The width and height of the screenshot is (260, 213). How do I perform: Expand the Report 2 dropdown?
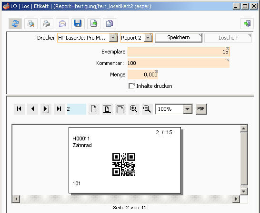click(x=148, y=38)
